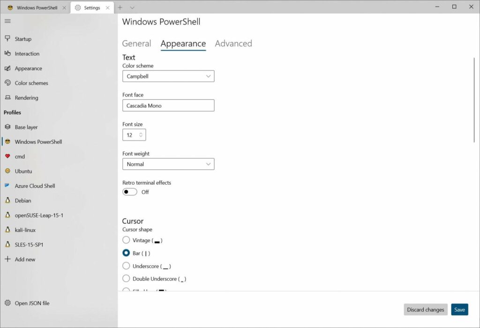Screen dimensions: 480x328
Task: Switch to the Appearance profile tab
Action: (x=183, y=44)
